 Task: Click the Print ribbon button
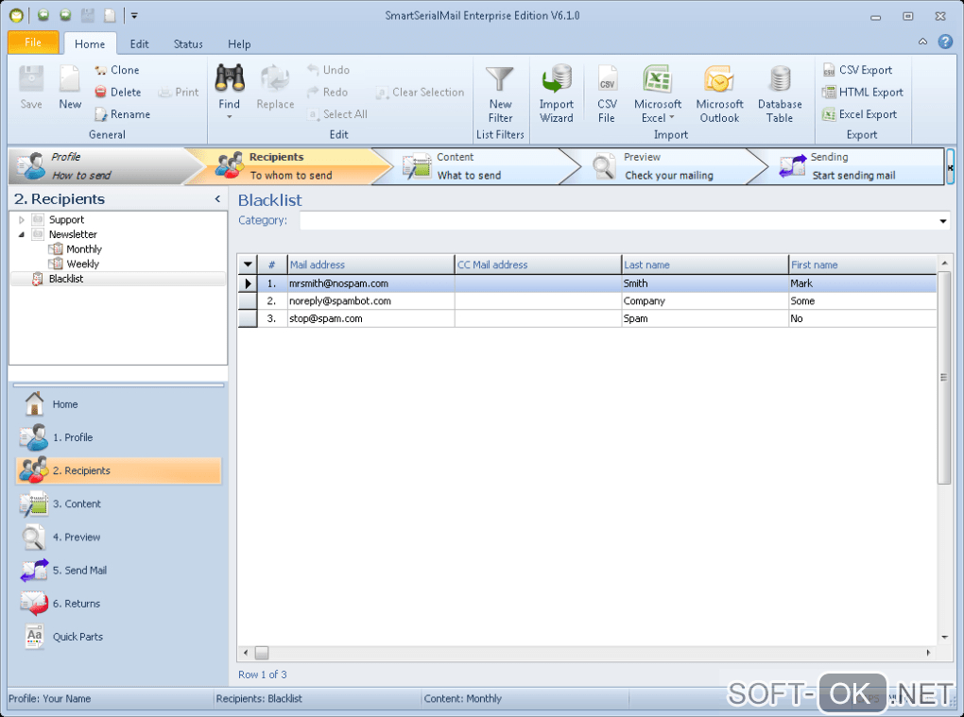click(x=179, y=93)
